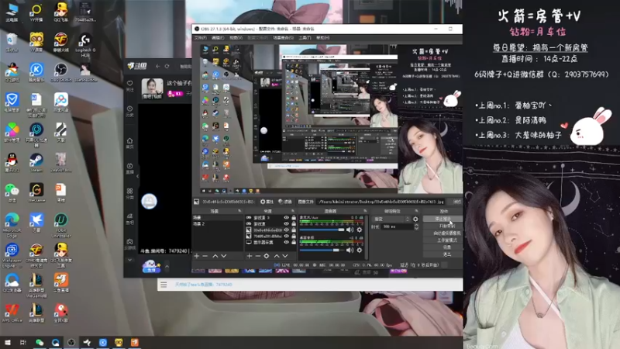Adjust the microphone volume slider in OBS
The image size is (620, 349).
point(322,230)
